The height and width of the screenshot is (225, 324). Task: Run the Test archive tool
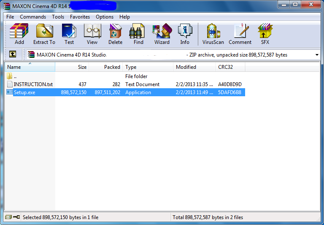(x=69, y=31)
